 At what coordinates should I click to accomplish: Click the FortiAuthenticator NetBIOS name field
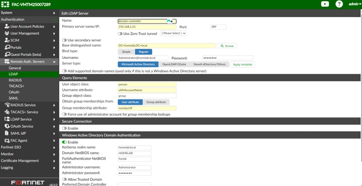pyautogui.click(x=135, y=159)
